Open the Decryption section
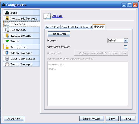Image resolution: width=139 pixels, height=124 pixels. click(x=21, y=47)
